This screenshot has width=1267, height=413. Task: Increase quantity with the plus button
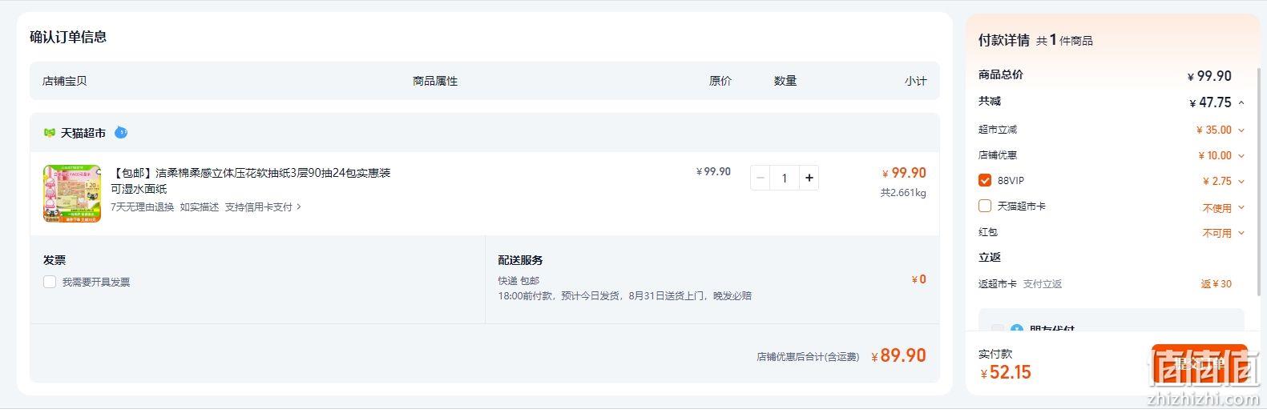tap(809, 178)
